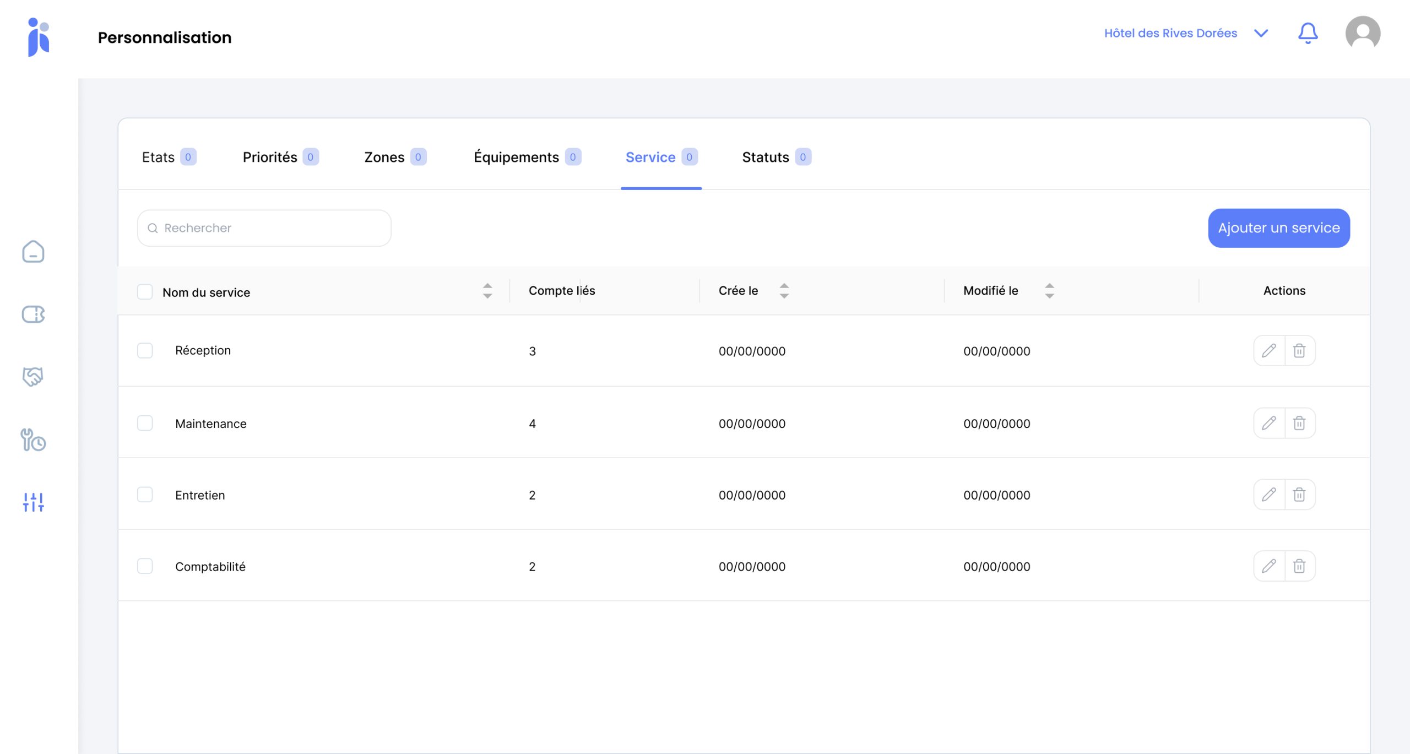Delete the Maintenance service via trash
The width and height of the screenshot is (1410, 754).
1299,423
